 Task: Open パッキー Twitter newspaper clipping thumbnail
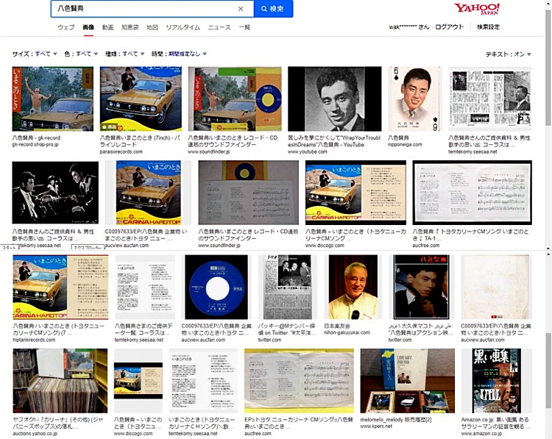(x=289, y=287)
